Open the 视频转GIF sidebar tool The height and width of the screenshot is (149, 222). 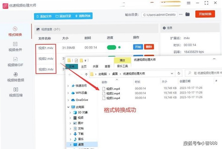coord(15,62)
